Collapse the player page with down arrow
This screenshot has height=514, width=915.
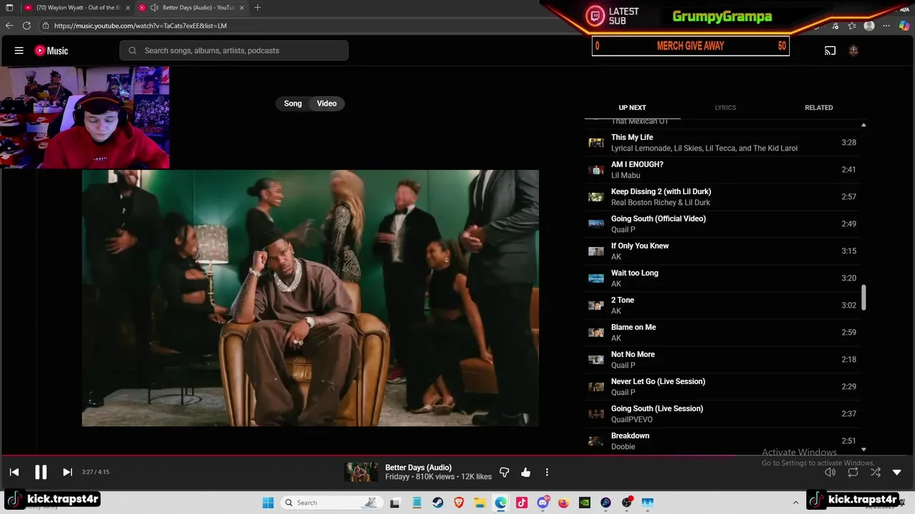pos(897,472)
